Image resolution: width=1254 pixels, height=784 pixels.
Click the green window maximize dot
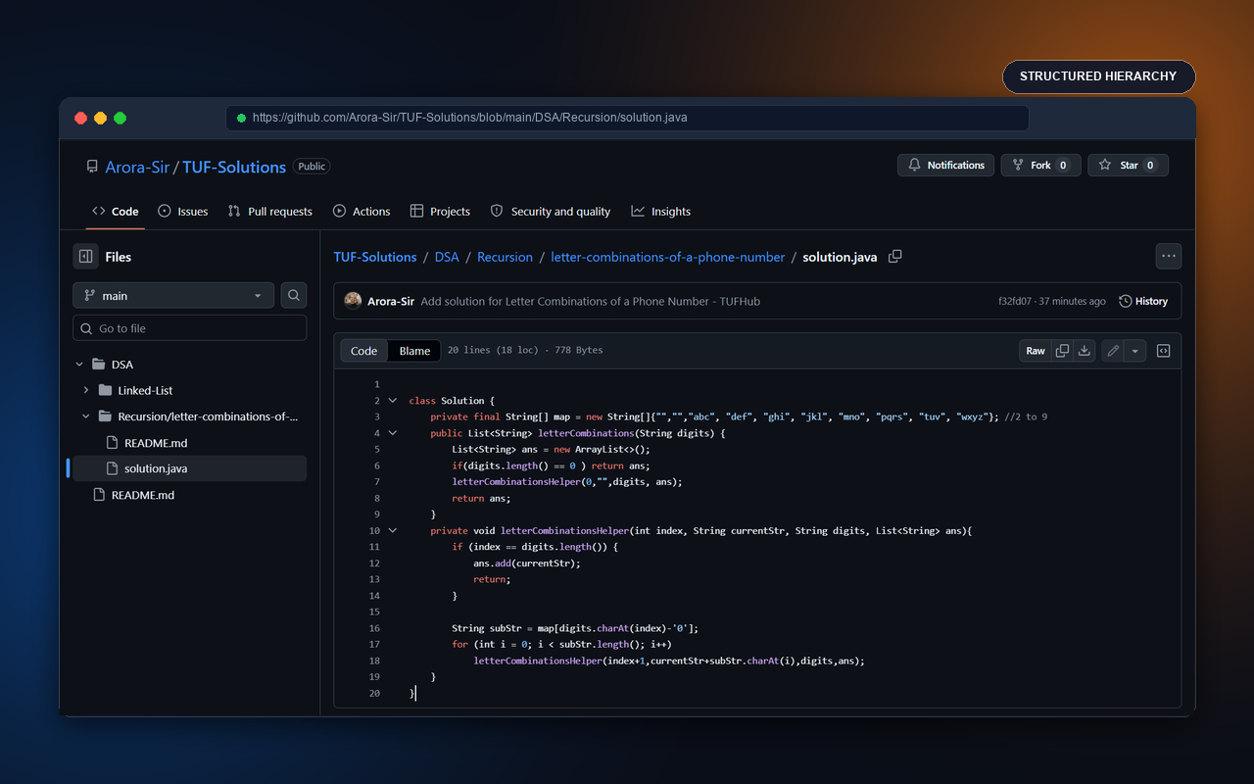120,118
